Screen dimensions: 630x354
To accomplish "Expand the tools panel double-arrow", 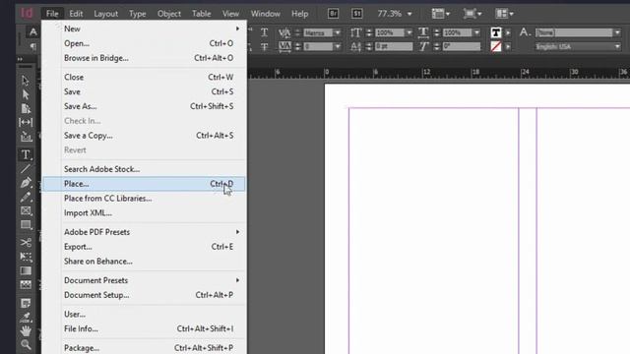I will pyautogui.click(x=20, y=59).
